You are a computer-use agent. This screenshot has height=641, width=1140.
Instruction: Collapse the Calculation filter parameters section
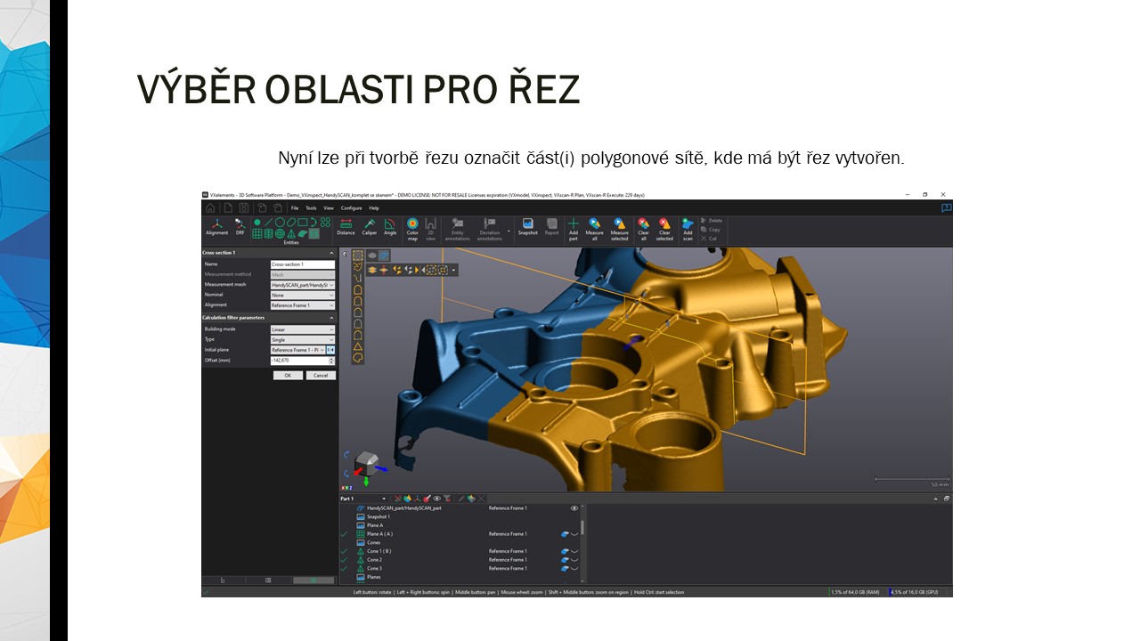click(331, 318)
